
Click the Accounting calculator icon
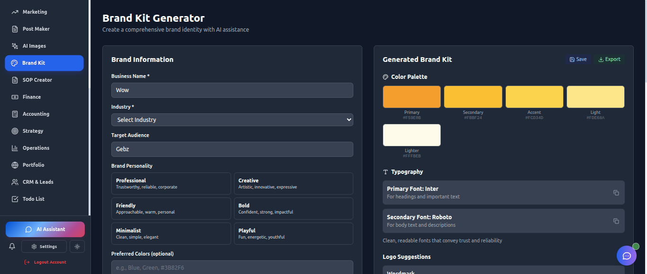tap(15, 114)
